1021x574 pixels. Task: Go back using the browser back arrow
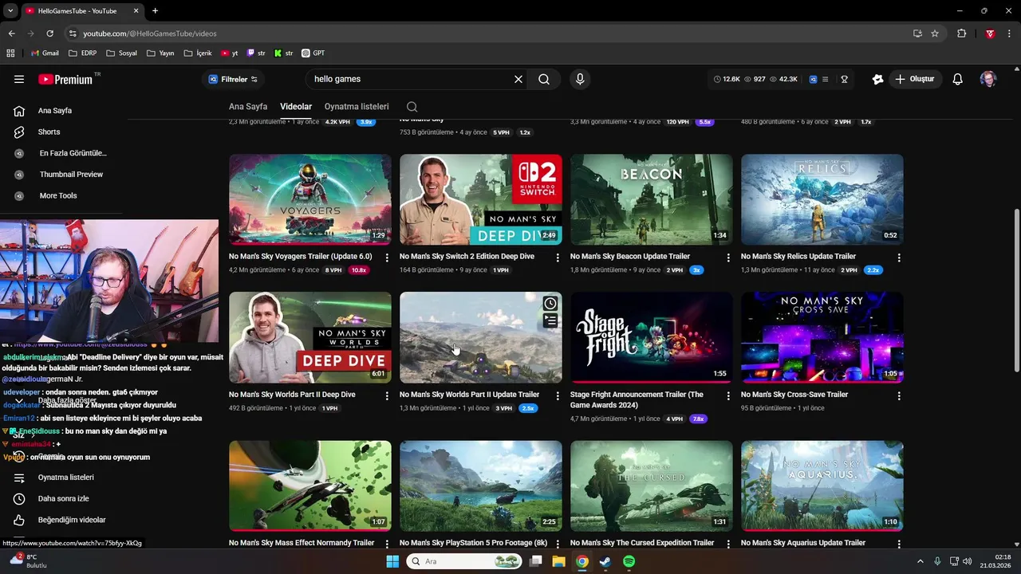tap(11, 33)
